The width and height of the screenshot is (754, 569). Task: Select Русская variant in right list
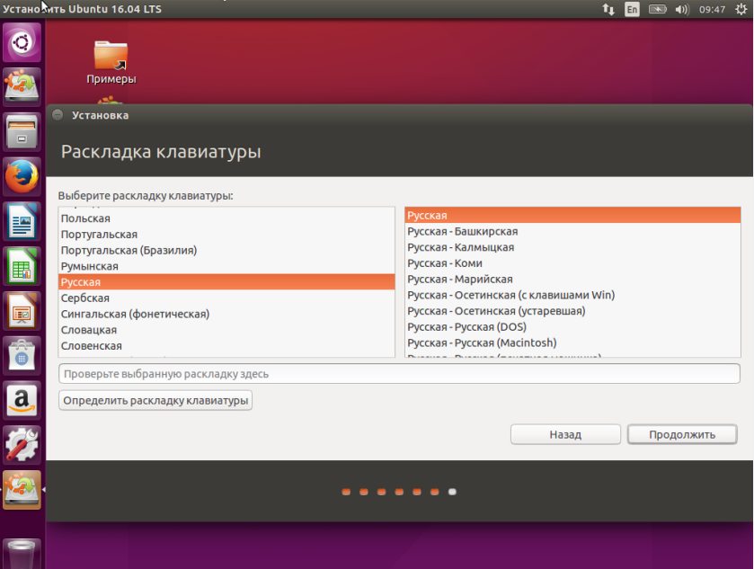572,216
